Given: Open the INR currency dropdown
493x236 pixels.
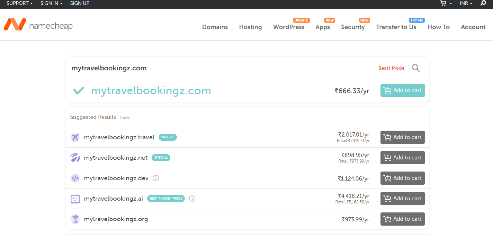Looking at the screenshot, I should coord(466,3).
